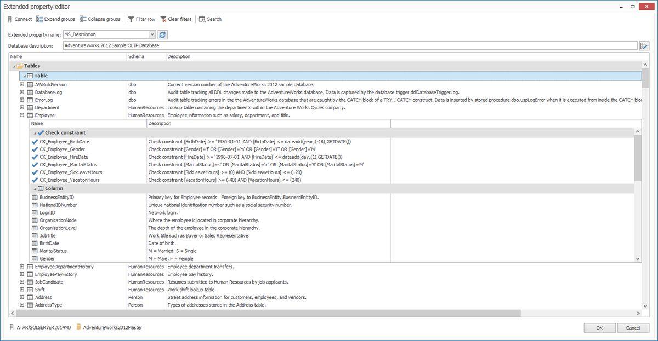Sort by the outer Name column header
Screen dimensions: 658x341
pos(68,56)
